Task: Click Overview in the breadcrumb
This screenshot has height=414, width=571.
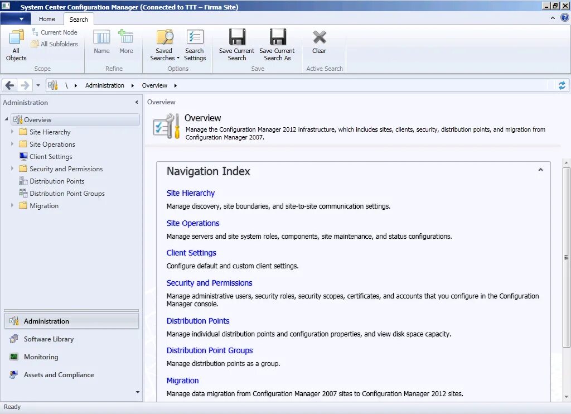Action: (154, 85)
